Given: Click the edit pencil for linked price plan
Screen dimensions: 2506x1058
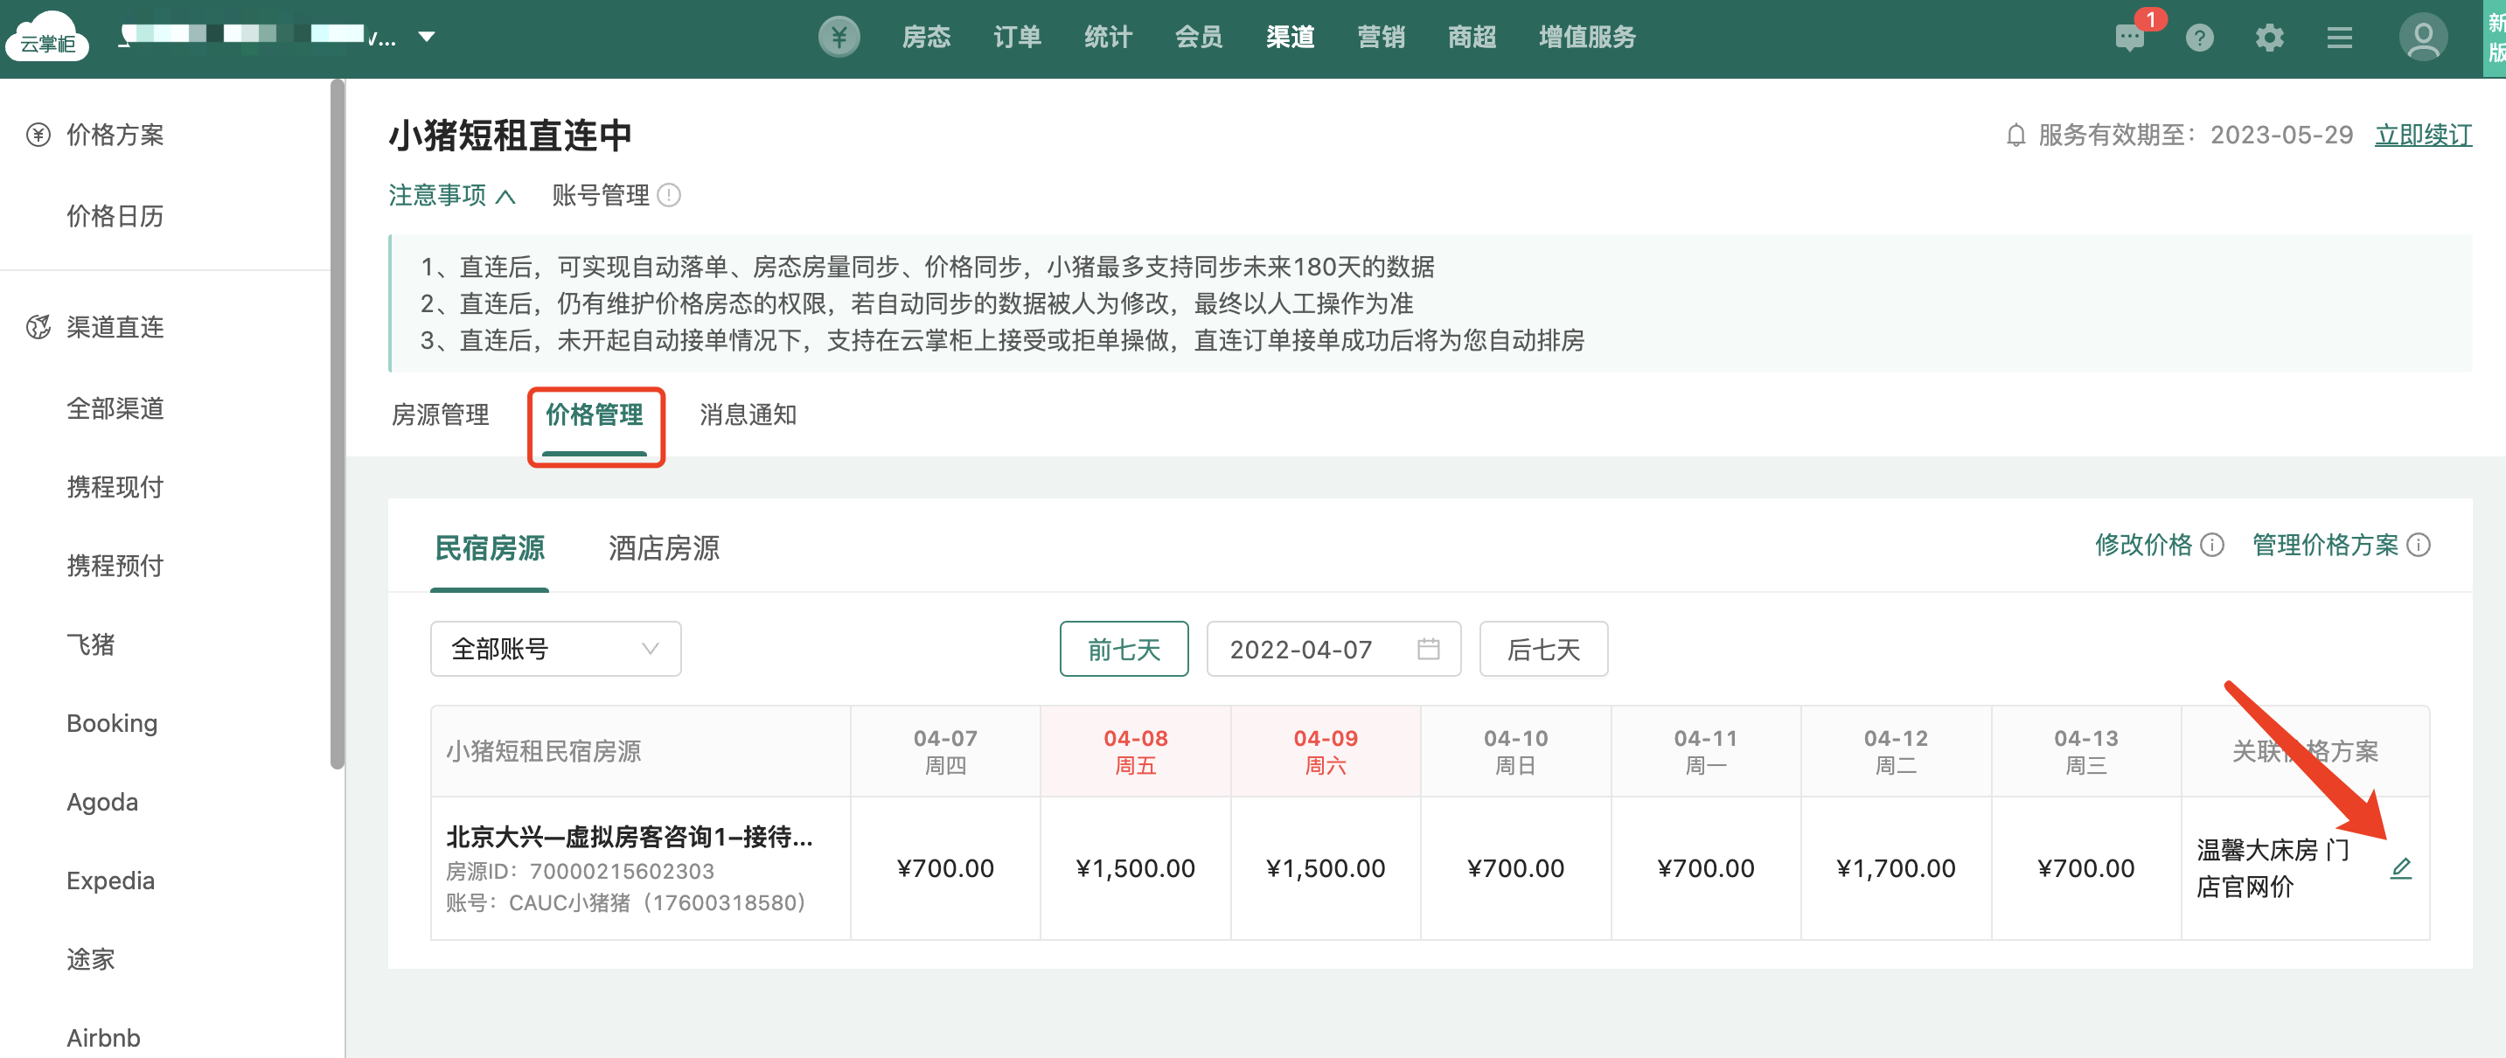Looking at the screenshot, I should (2400, 868).
